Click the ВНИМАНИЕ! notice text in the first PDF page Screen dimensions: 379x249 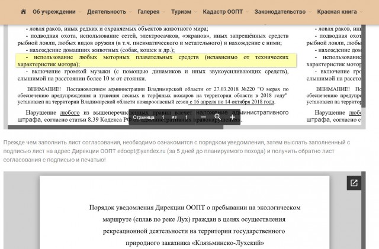point(153,95)
